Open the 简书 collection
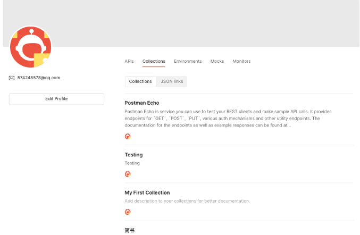 [130, 230]
